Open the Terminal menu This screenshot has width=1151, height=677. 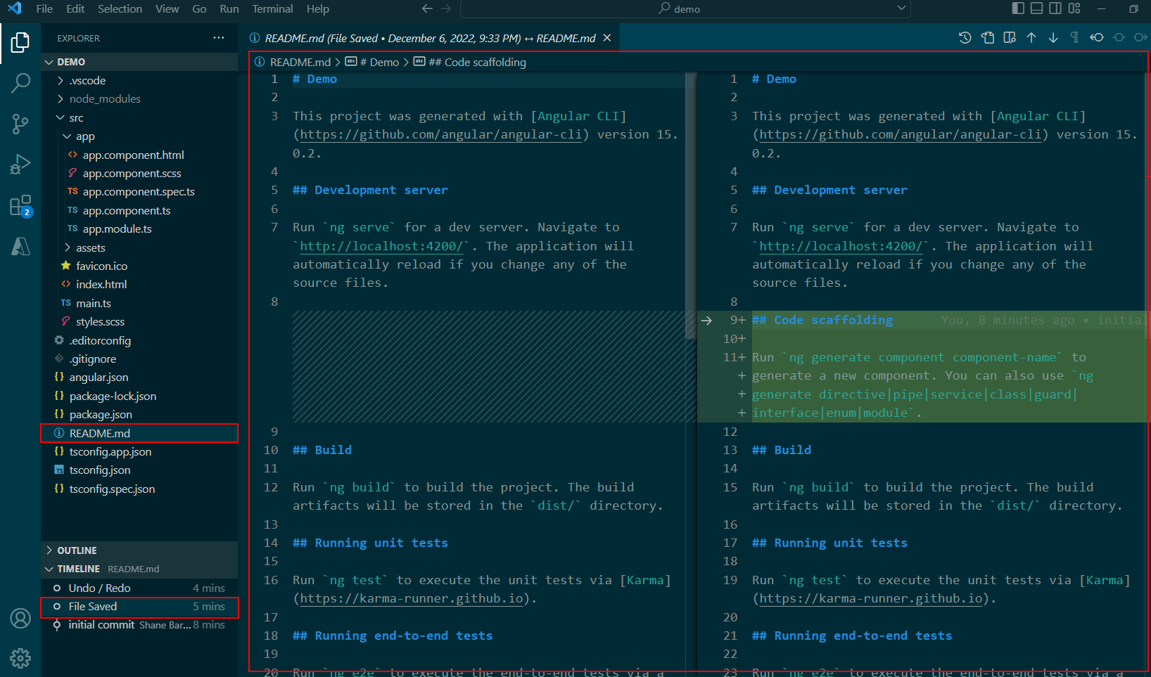pos(272,9)
